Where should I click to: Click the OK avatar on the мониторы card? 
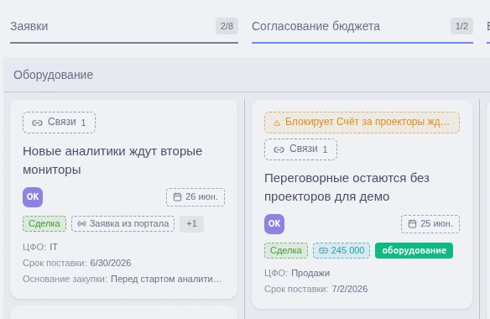tap(33, 197)
